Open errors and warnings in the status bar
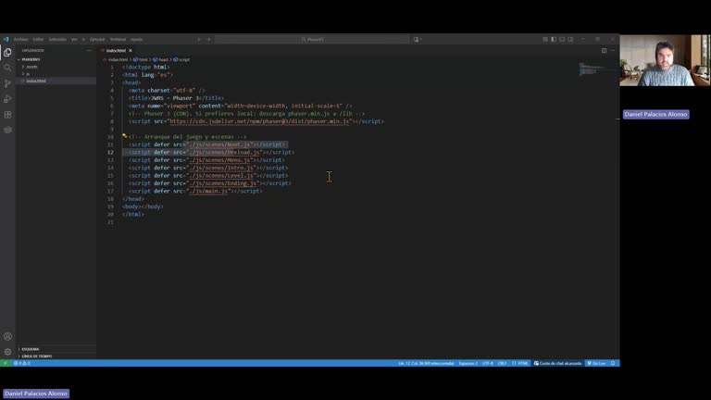Viewport: 711px width, 400px height. (22, 363)
